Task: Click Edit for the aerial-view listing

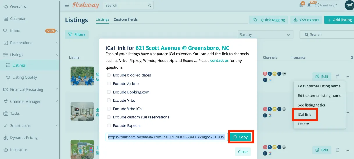Action: click(322, 150)
